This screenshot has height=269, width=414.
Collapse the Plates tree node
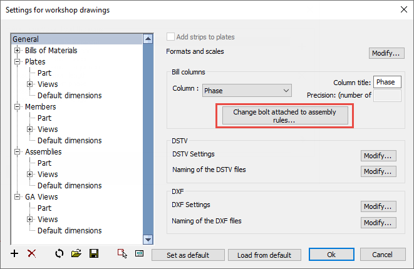(17, 61)
